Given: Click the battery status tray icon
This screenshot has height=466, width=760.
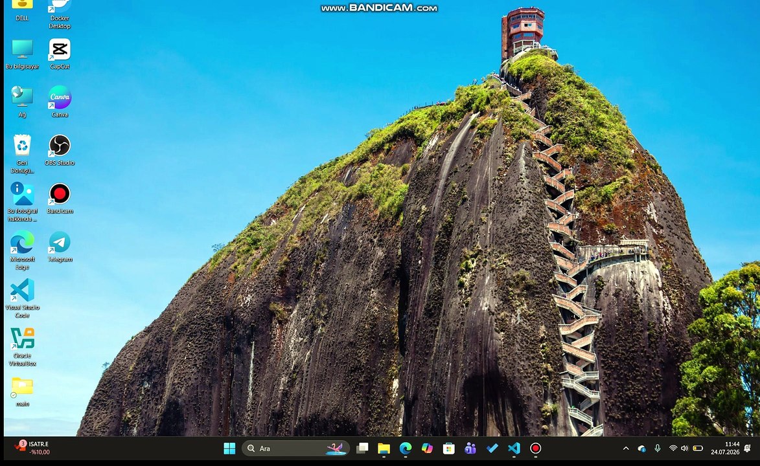Looking at the screenshot, I should tap(698, 449).
